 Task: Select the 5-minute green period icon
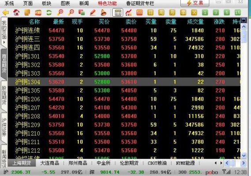(227, 12)
